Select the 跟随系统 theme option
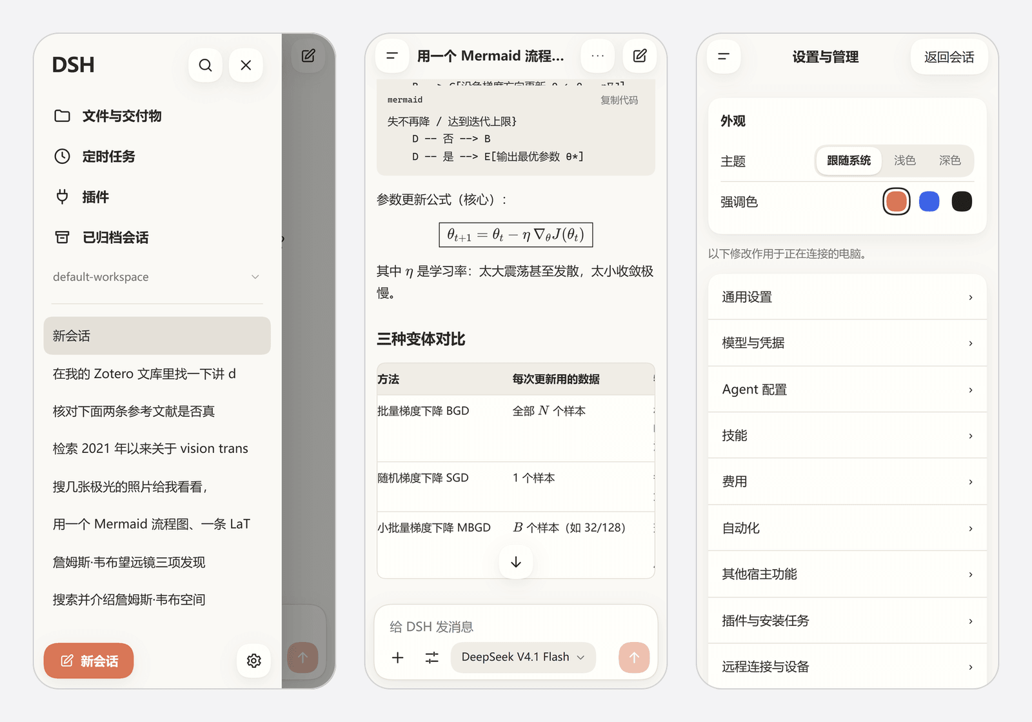1032x722 pixels. coord(849,161)
